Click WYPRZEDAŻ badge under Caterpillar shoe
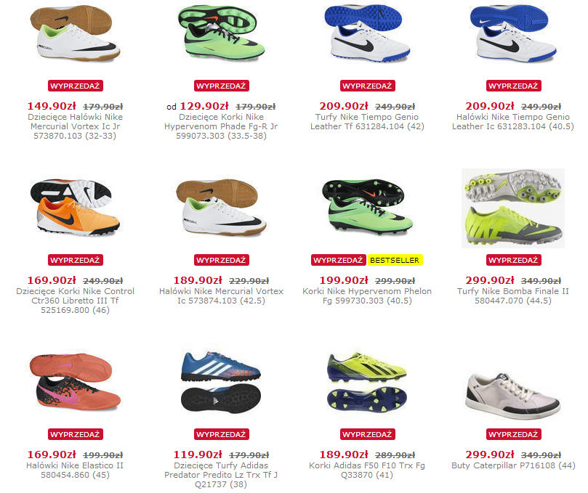Viewport: 588px width, 493px height. click(513, 434)
